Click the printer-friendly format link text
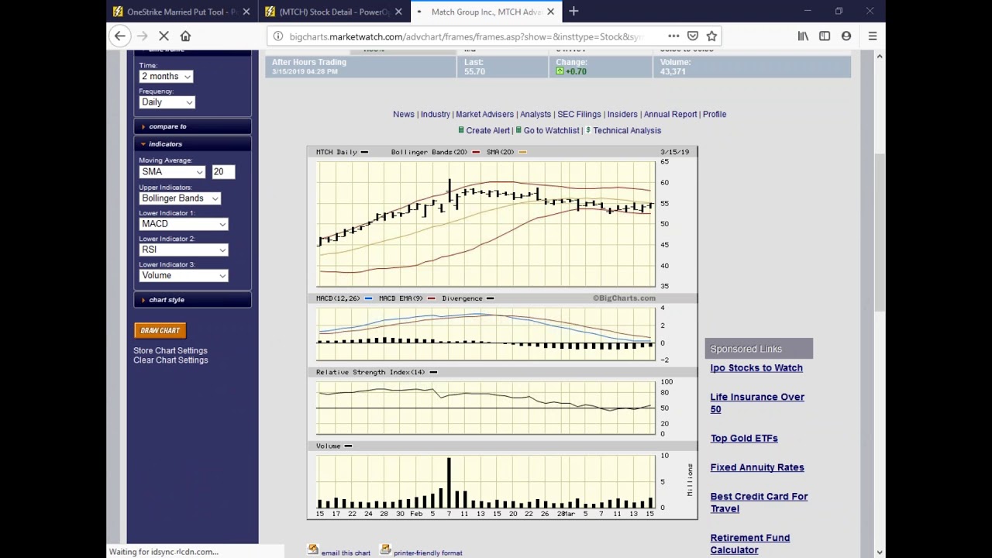This screenshot has height=558, width=992. 428,553
